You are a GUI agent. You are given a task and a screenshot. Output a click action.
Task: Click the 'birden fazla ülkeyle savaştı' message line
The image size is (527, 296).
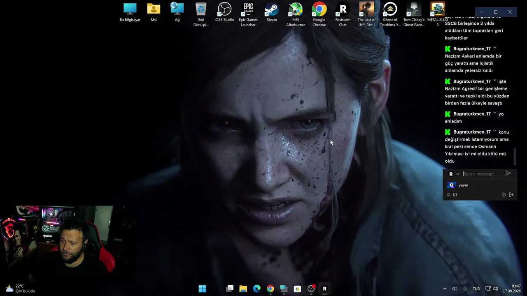click(x=473, y=103)
